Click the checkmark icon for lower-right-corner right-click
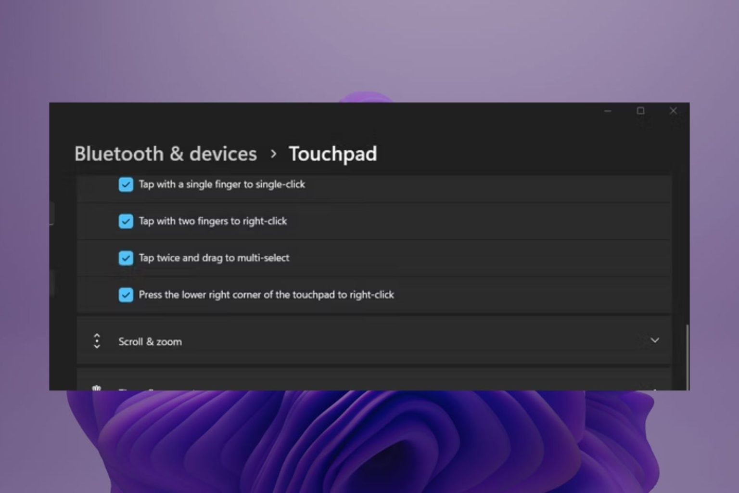The width and height of the screenshot is (739, 493). 126,295
